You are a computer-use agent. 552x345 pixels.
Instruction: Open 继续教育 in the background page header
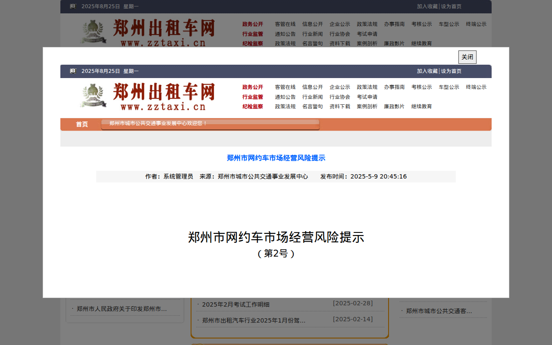(x=422, y=44)
